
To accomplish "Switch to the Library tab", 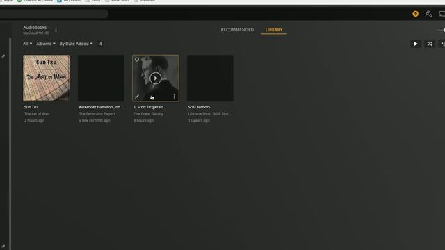I will click(274, 30).
